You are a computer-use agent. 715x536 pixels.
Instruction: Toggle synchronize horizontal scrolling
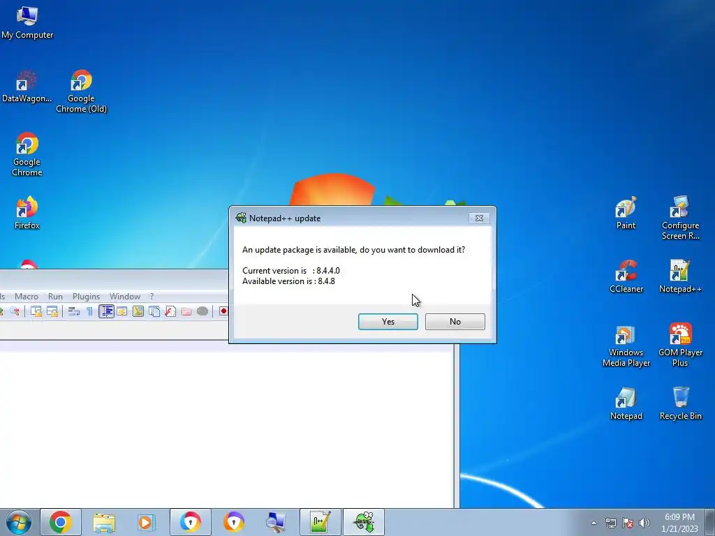[x=52, y=311]
